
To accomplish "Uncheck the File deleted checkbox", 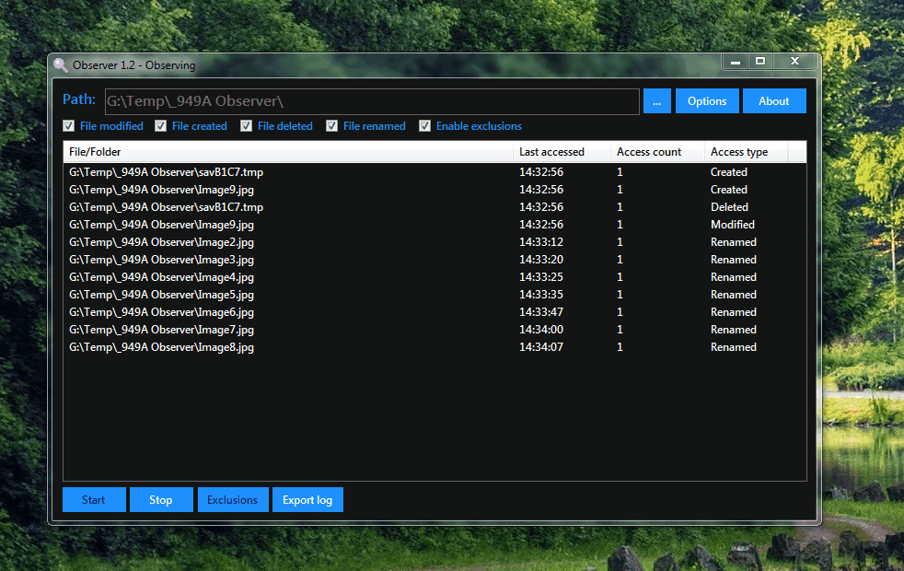I will coord(246,126).
